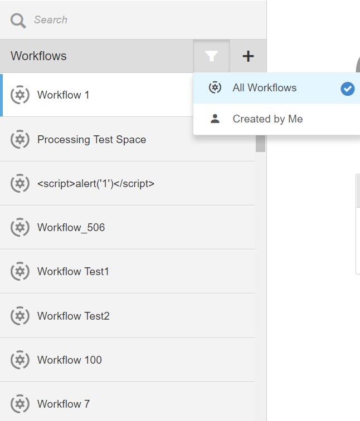Click the gear icon beside Workflow 1

click(20, 95)
